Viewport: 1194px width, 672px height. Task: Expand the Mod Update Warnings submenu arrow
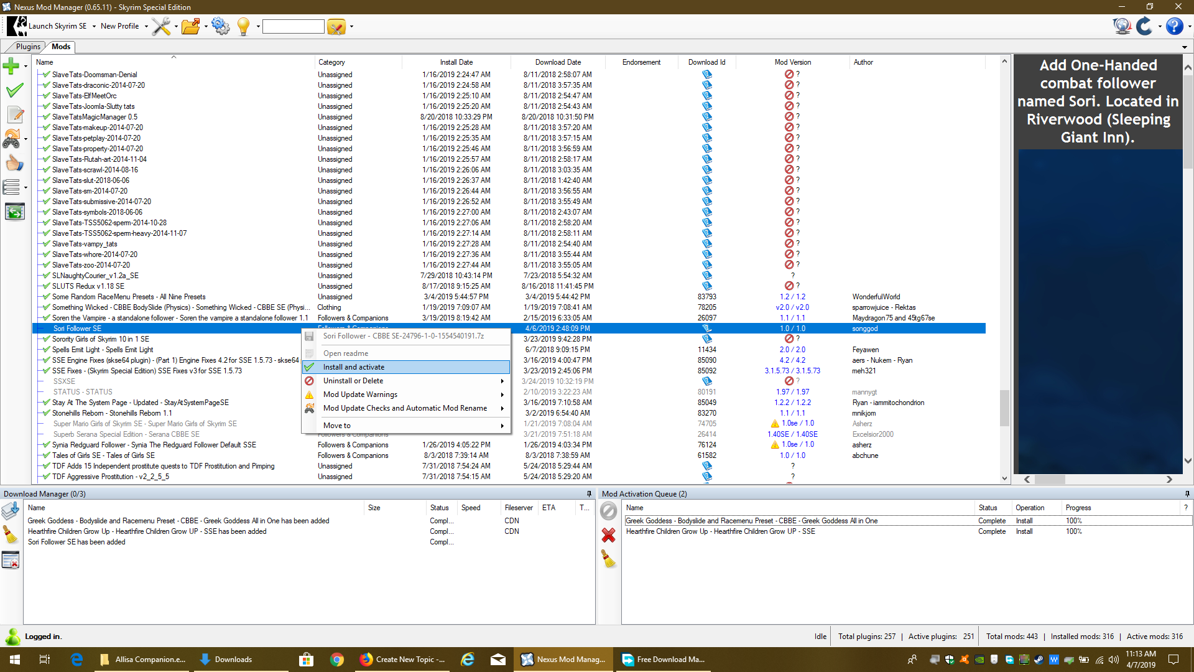click(x=502, y=394)
